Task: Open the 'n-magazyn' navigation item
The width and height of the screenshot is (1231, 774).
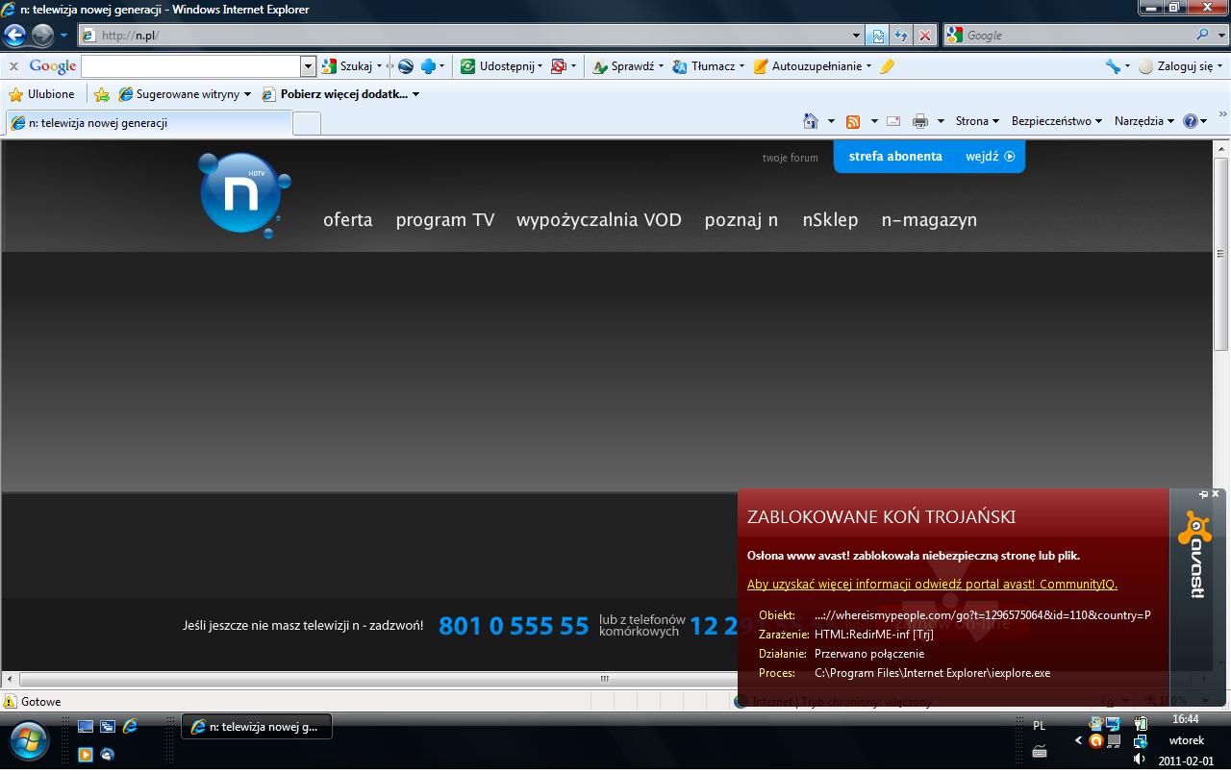Action: 929,220
